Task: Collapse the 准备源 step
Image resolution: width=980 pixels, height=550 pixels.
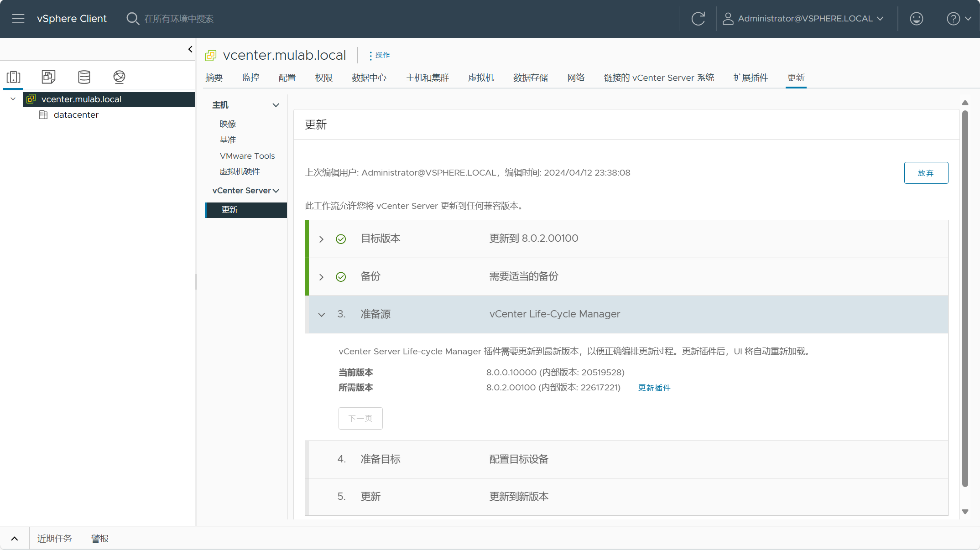Action: [321, 315]
